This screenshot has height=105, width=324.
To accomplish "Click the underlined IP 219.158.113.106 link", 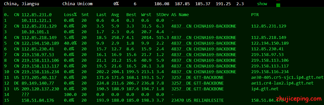I will pos(40,60).
